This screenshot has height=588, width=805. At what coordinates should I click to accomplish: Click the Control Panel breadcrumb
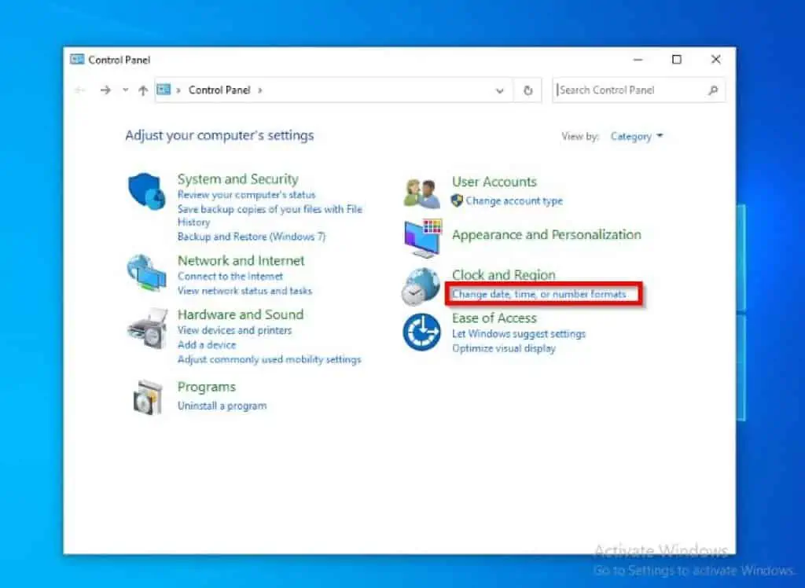[x=219, y=90]
